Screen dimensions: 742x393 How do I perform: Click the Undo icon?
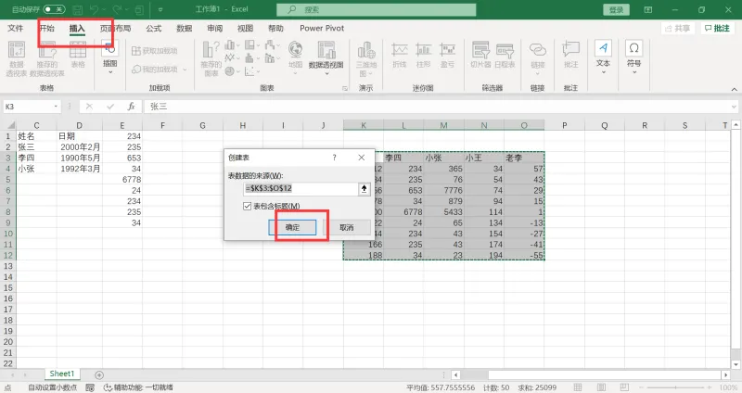pos(94,9)
